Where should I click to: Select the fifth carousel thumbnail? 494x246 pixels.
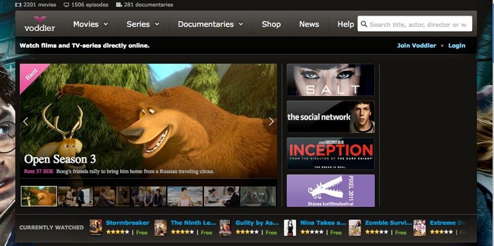(185, 196)
